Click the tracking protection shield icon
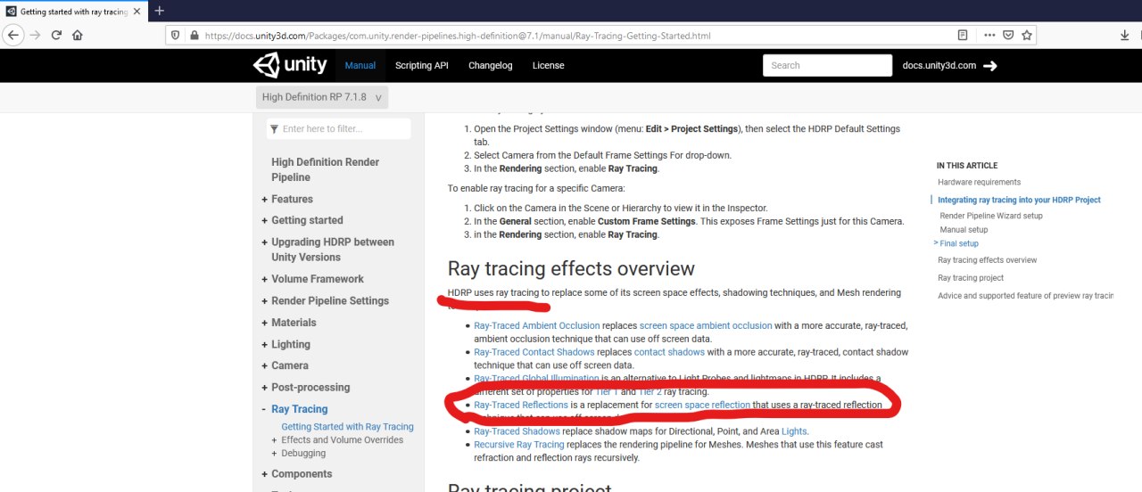 coord(175,36)
